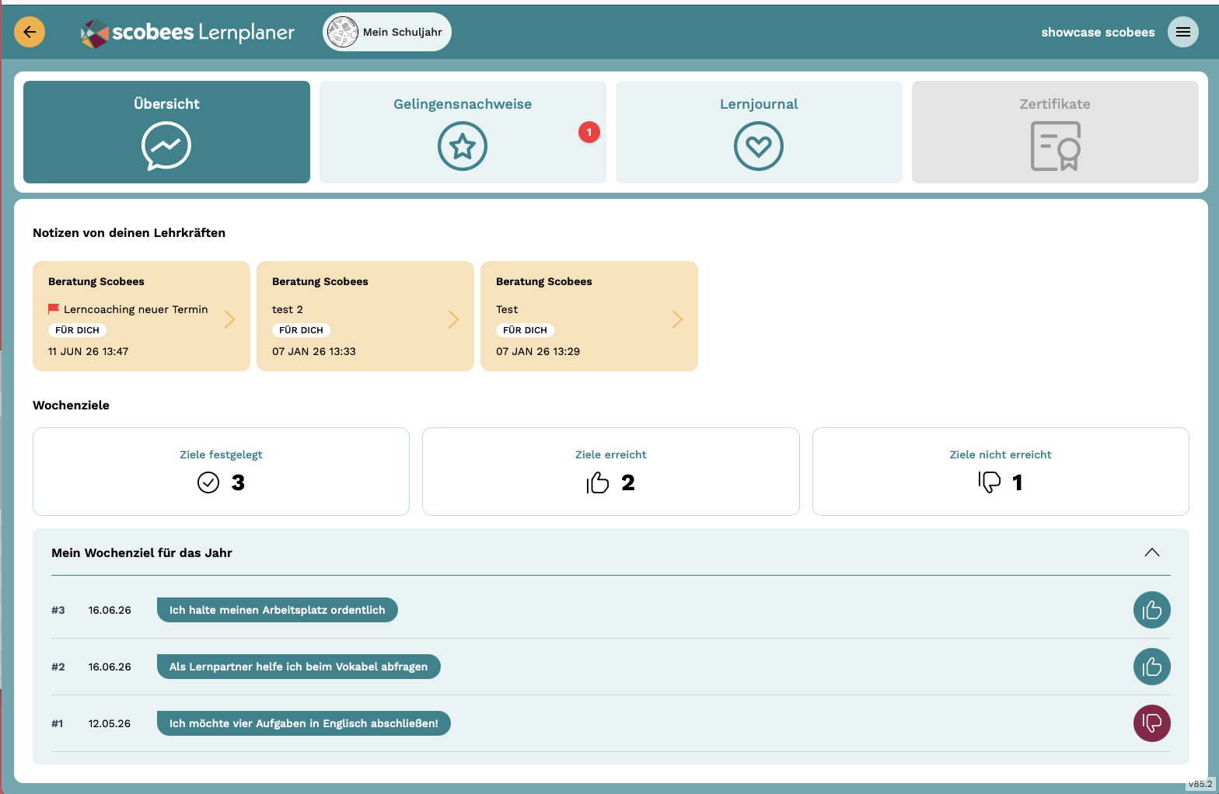Click the #3 goal number label
The image size is (1219, 794).
point(58,610)
